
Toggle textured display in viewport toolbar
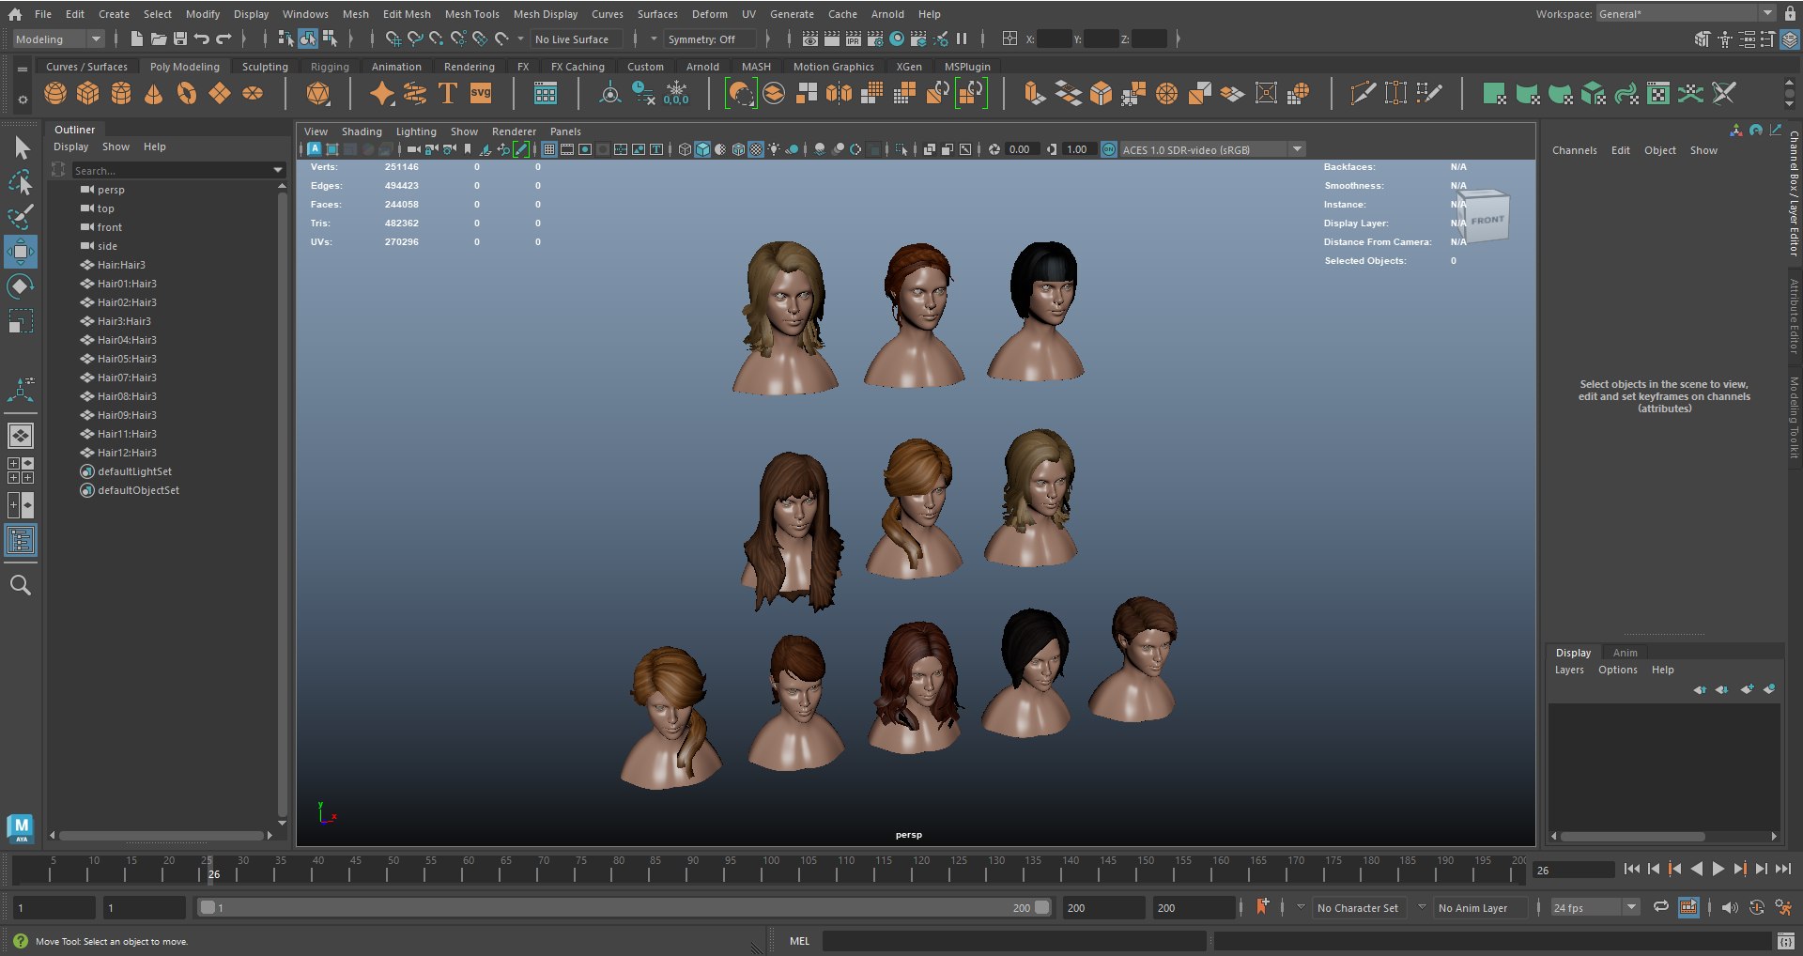(756, 149)
